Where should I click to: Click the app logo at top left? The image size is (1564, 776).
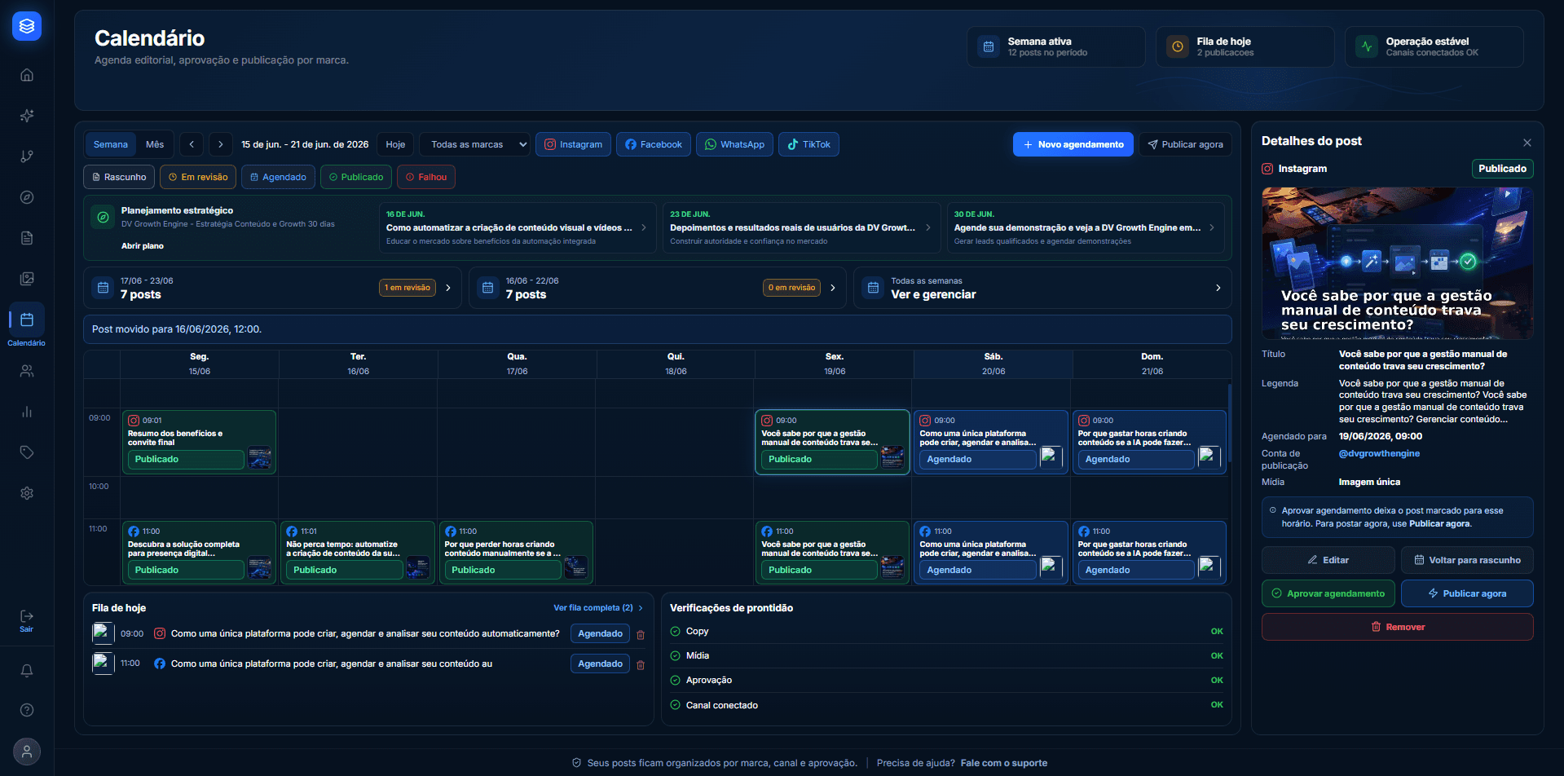click(x=27, y=26)
